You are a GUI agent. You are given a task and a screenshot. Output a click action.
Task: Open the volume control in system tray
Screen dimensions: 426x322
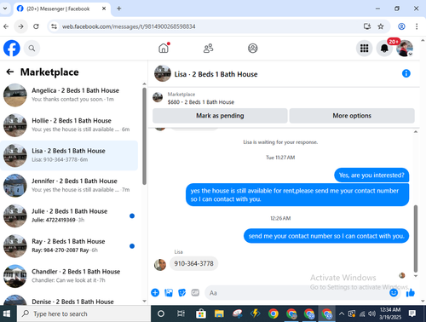pyautogui.click(x=371, y=313)
